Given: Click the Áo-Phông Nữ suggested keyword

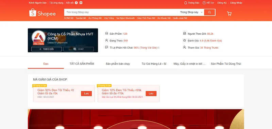Looking at the screenshot, I should click(95, 18).
